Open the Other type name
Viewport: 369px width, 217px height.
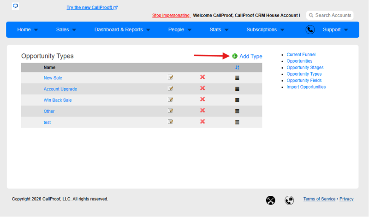(49, 111)
